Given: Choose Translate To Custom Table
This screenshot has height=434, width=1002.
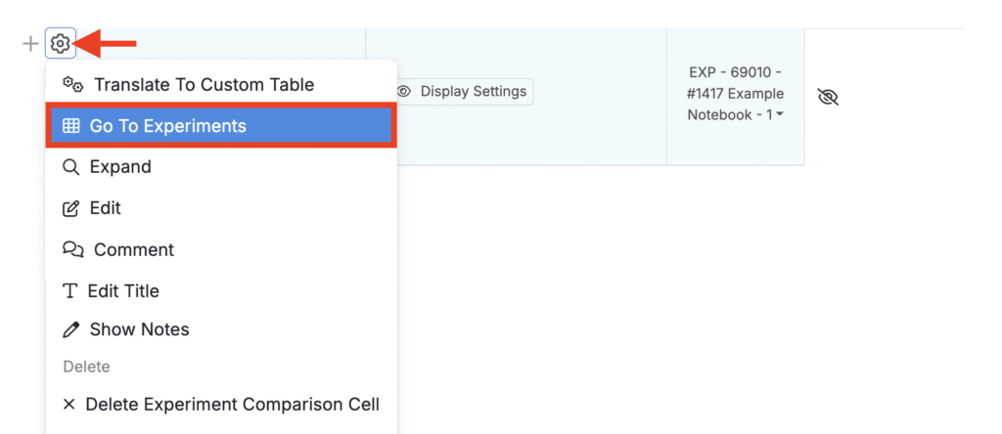Looking at the screenshot, I should (x=204, y=85).
